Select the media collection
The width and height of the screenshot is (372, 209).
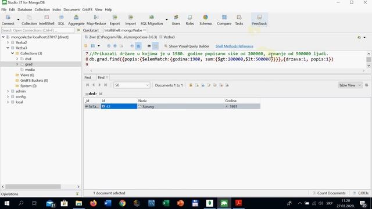click(30, 70)
